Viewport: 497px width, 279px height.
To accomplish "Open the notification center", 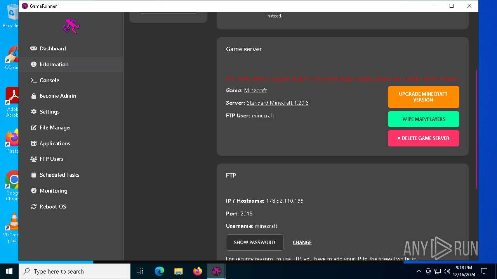I will 484,271.
